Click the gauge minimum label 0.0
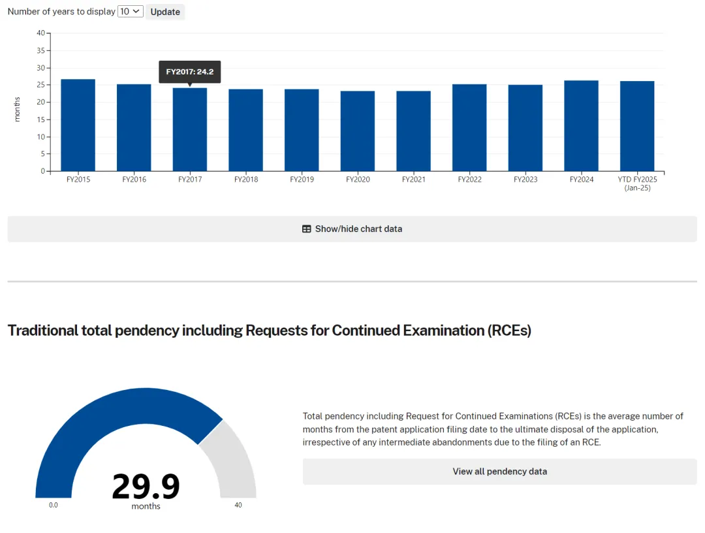Screen dimensions: 705x533 click(x=54, y=505)
